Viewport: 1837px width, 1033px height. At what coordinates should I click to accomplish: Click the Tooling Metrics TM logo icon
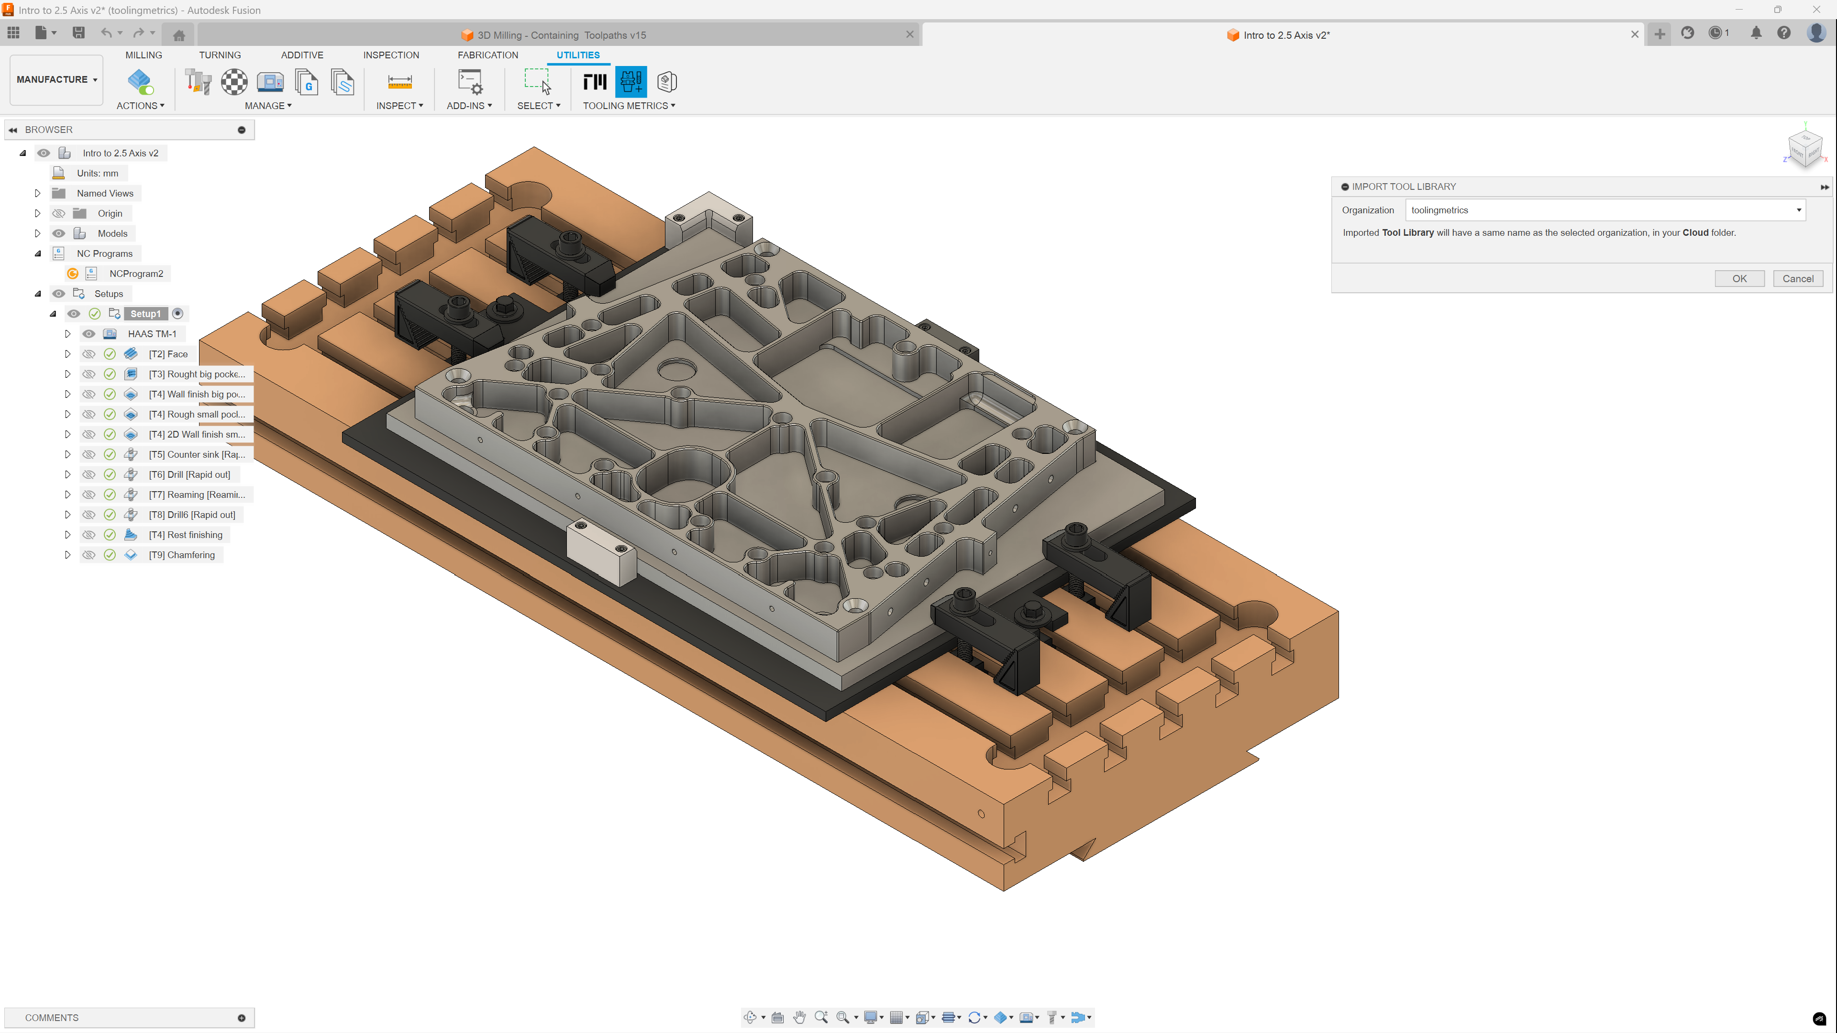(x=594, y=82)
